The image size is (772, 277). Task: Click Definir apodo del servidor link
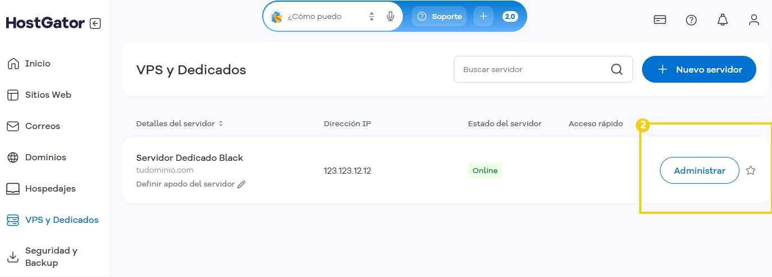click(x=185, y=184)
